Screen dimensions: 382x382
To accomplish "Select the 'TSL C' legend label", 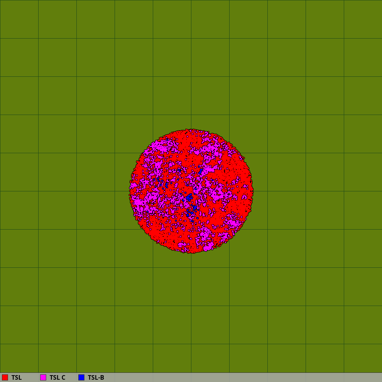I will pyautogui.click(x=58, y=378).
